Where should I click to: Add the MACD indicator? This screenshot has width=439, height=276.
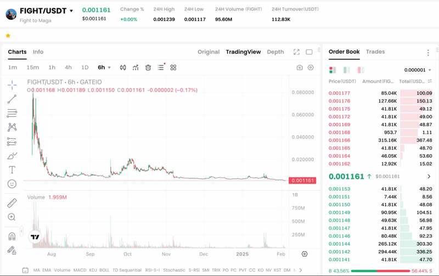(80, 270)
